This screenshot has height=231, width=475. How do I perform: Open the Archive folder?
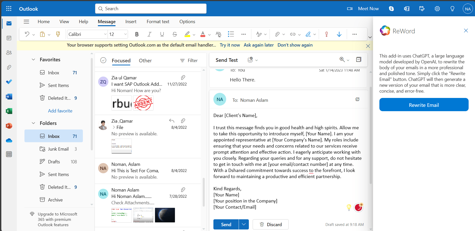tap(54, 200)
